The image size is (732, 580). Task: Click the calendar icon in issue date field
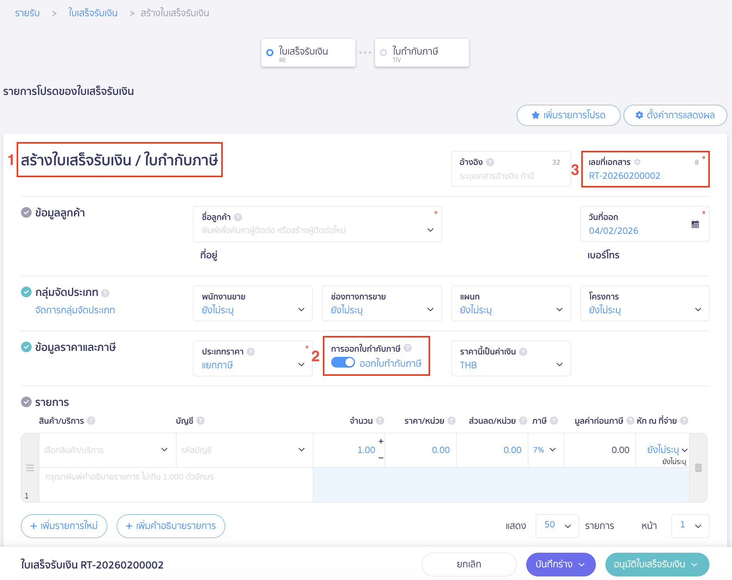[x=695, y=224]
